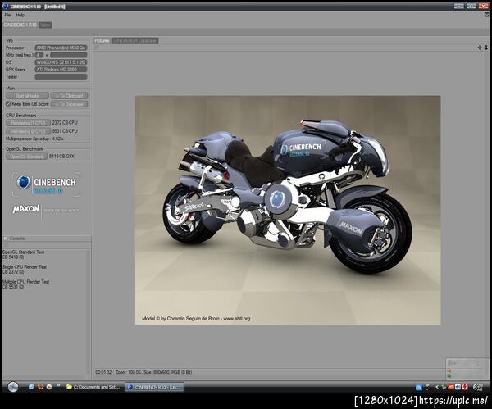Open the File menu

tap(7, 15)
